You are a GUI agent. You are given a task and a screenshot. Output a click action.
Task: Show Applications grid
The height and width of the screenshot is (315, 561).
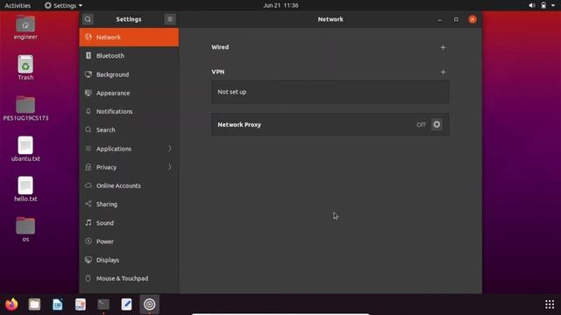(x=550, y=304)
